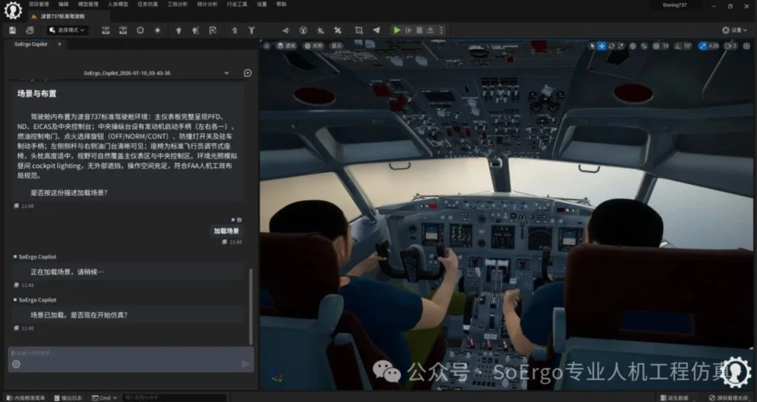The width and height of the screenshot is (757, 402).
Task: Click the Copilot chat scrollbar
Action: coord(250,306)
